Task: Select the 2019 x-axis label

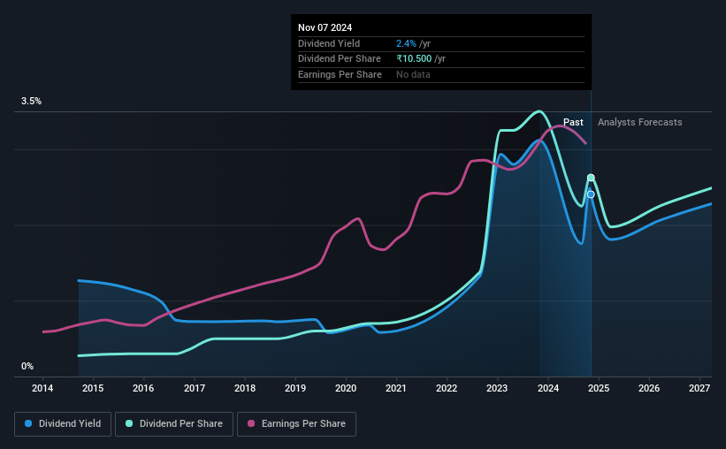Action: pos(295,388)
